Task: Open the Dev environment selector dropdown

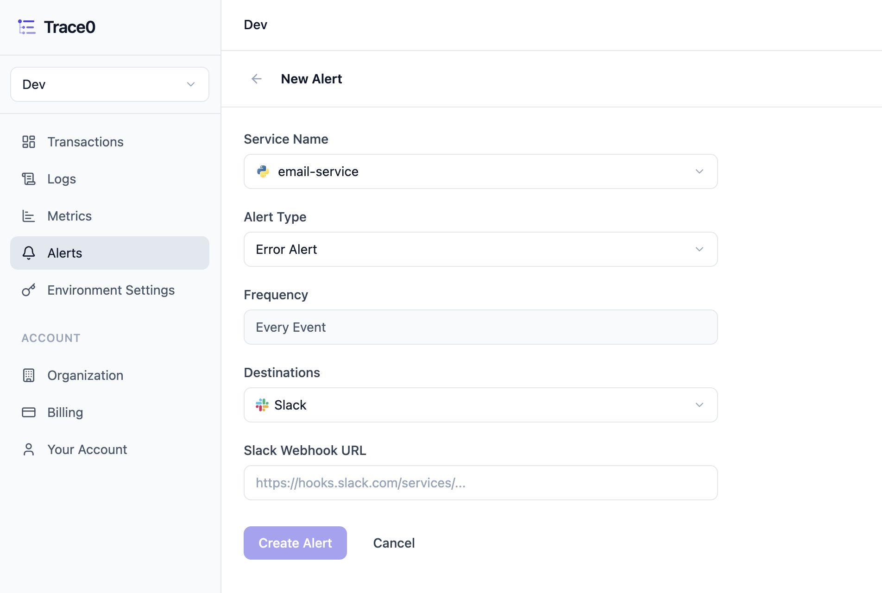Action: (110, 84)
